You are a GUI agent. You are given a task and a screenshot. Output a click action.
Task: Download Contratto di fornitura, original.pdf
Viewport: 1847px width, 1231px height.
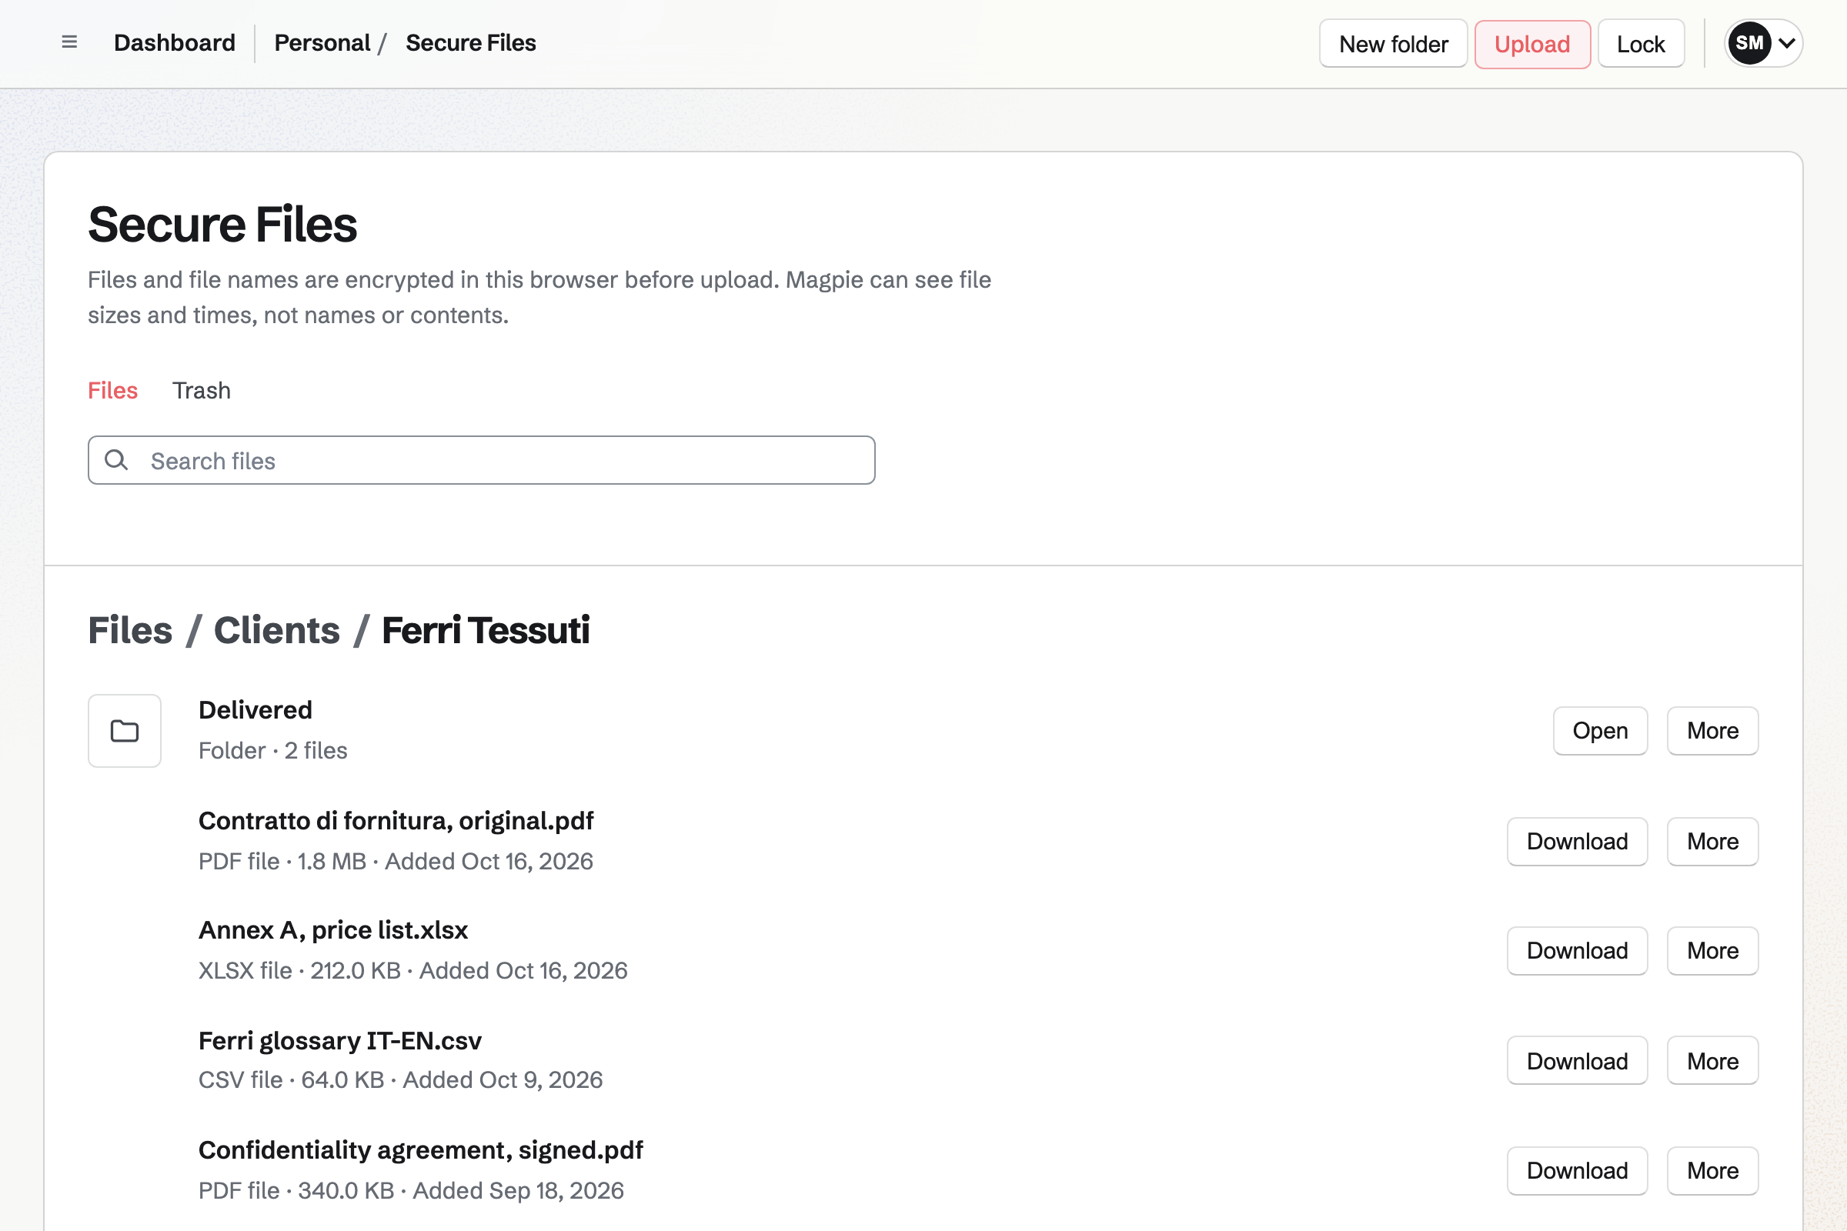(1577, 842)
